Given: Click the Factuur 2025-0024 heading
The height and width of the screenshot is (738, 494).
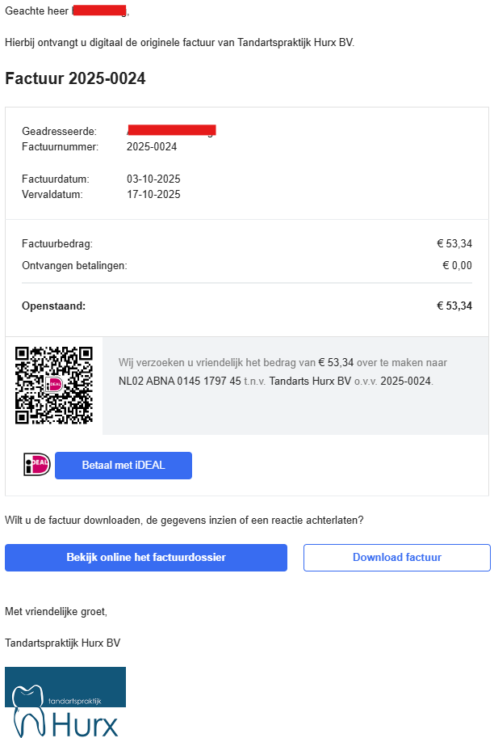Looking at the screenshot, I should (75, 78).
